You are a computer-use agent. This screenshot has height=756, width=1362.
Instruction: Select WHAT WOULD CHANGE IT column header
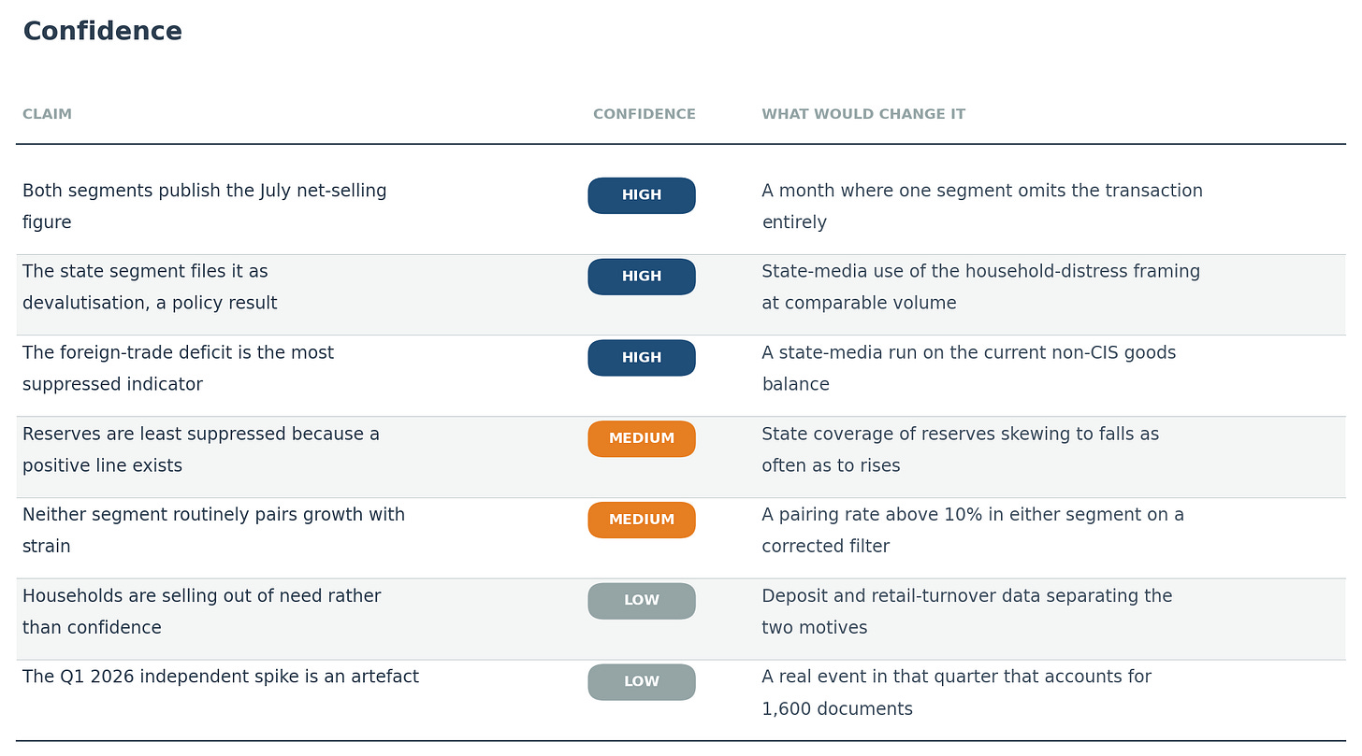coord(863,114)
